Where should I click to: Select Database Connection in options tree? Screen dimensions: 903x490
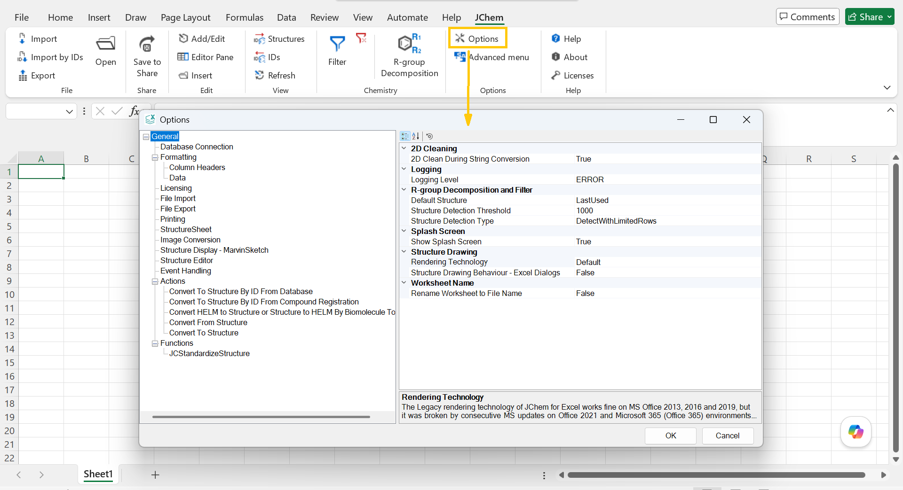pos(197,147)
